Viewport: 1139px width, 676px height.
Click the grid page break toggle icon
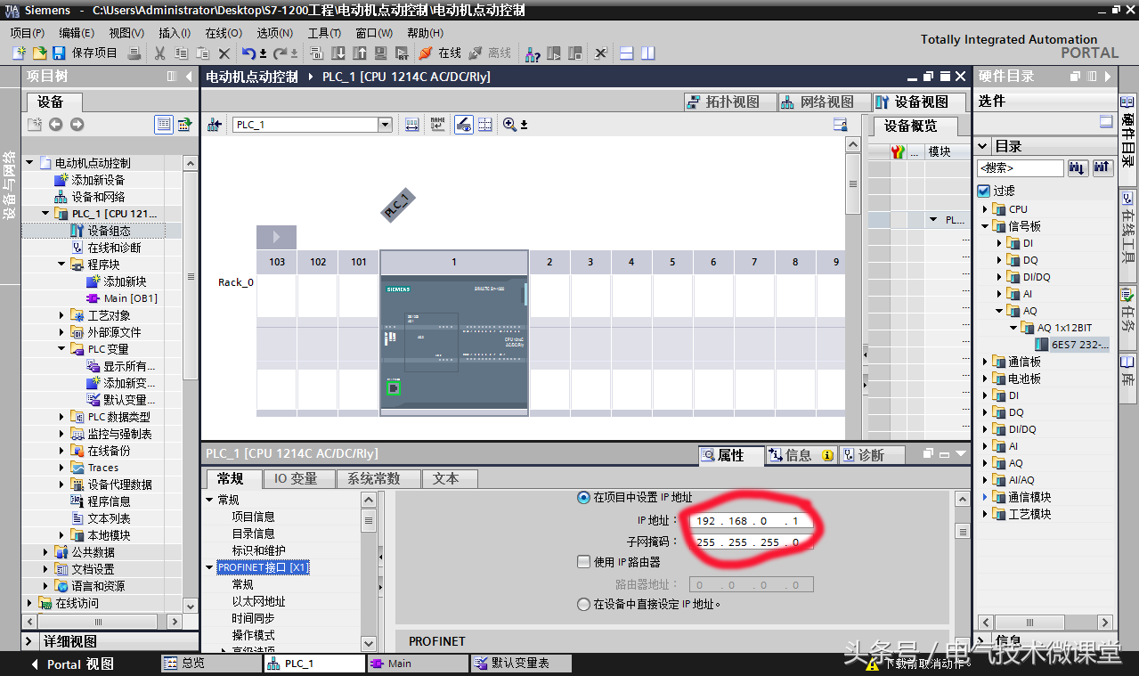pyautogui.click(x=484, y=125)
